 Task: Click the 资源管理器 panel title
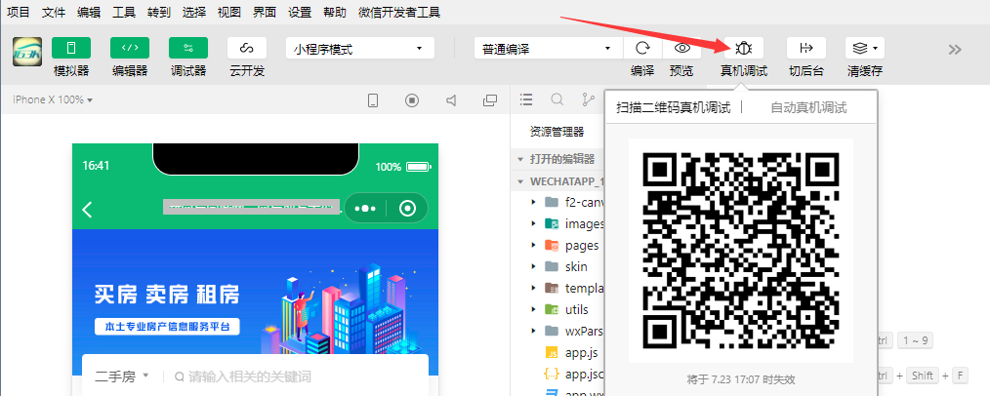click(x=557, y=132)
